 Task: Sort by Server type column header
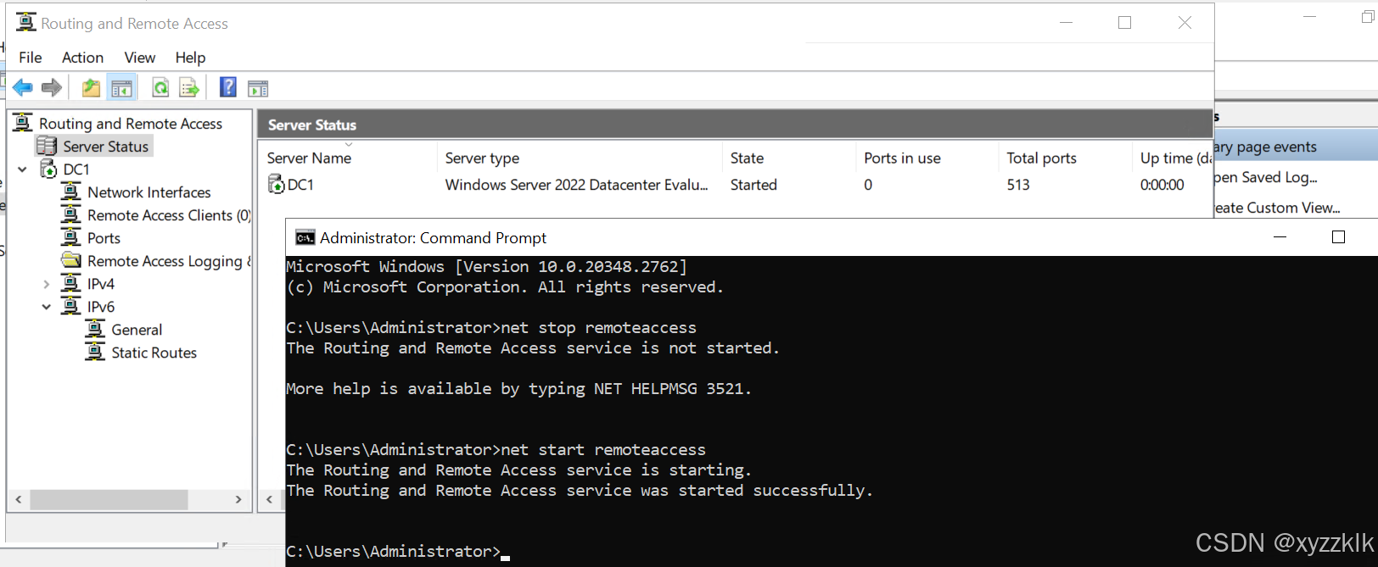click(580, 158)
